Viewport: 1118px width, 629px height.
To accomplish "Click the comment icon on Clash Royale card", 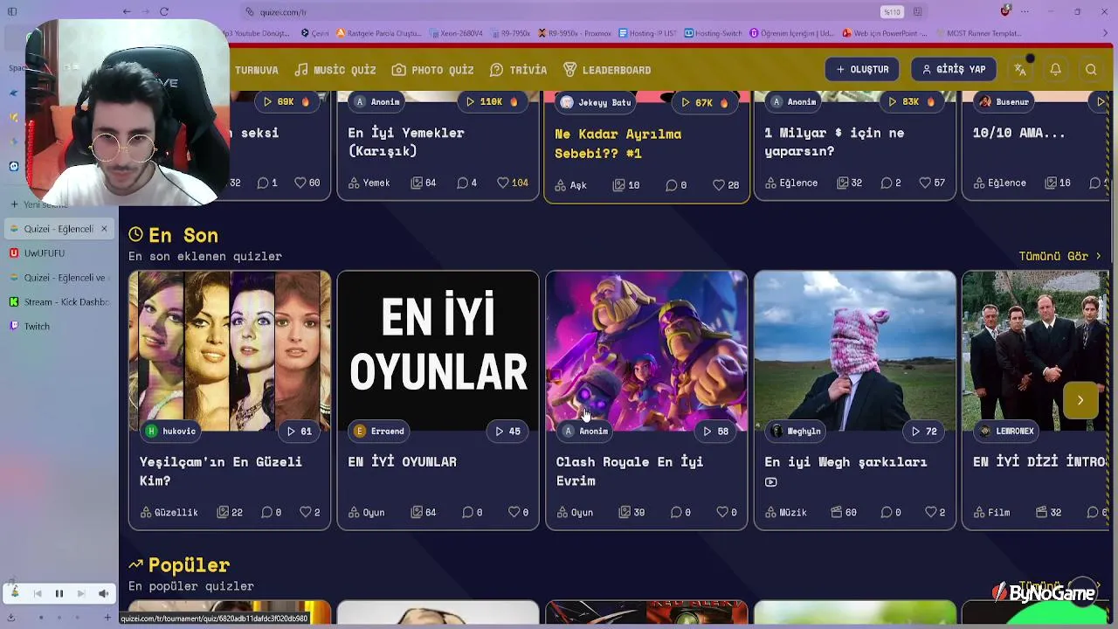I will 676,512.
